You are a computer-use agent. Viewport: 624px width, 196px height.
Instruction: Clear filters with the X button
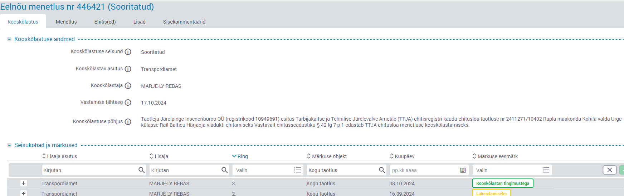(610, 170)
